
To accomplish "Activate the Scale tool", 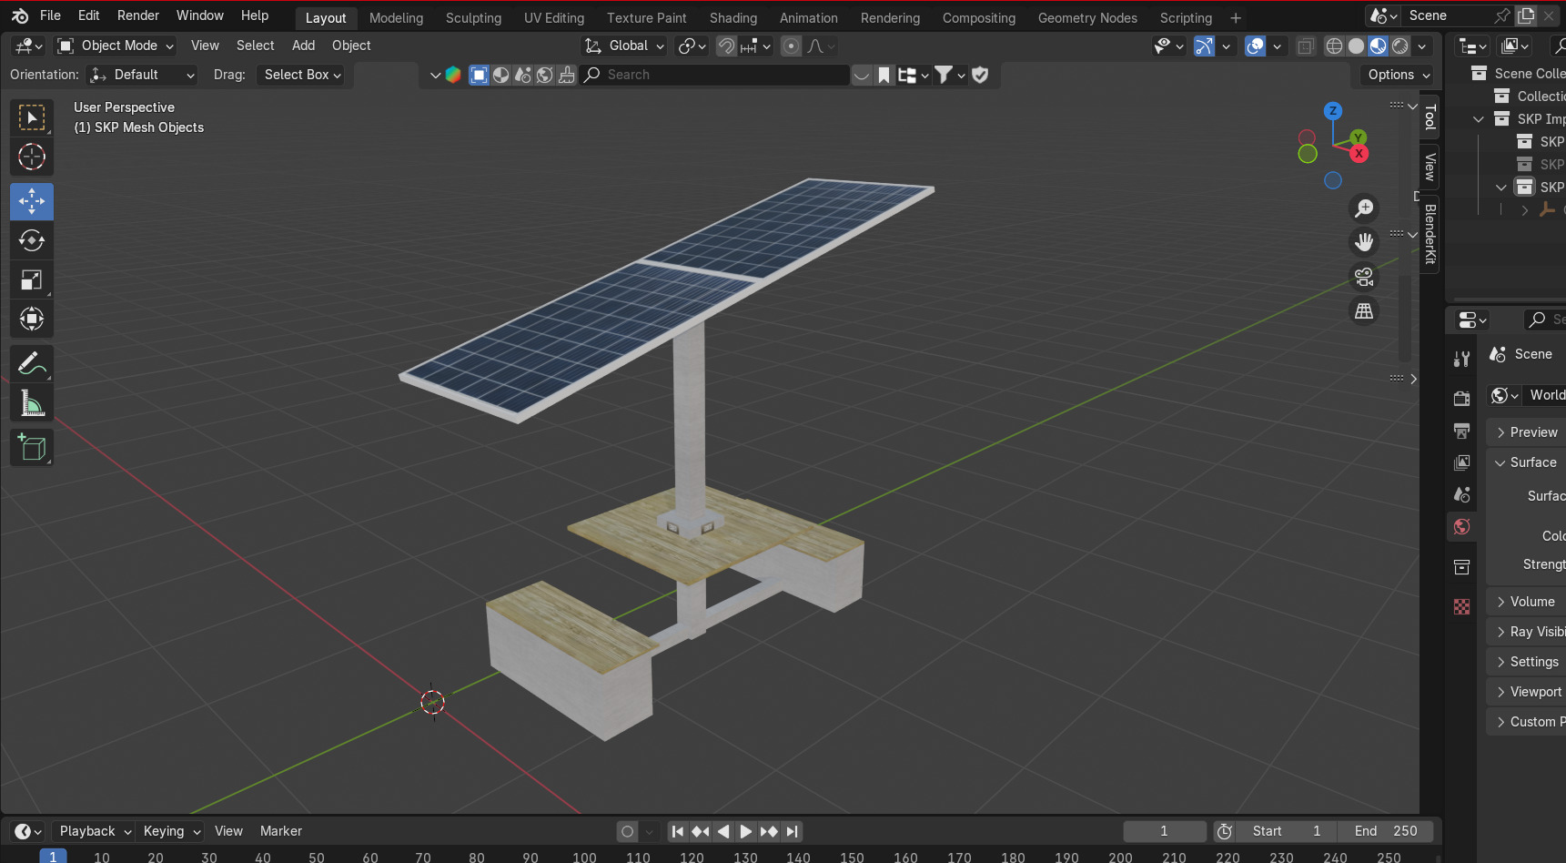I will 32,279.
